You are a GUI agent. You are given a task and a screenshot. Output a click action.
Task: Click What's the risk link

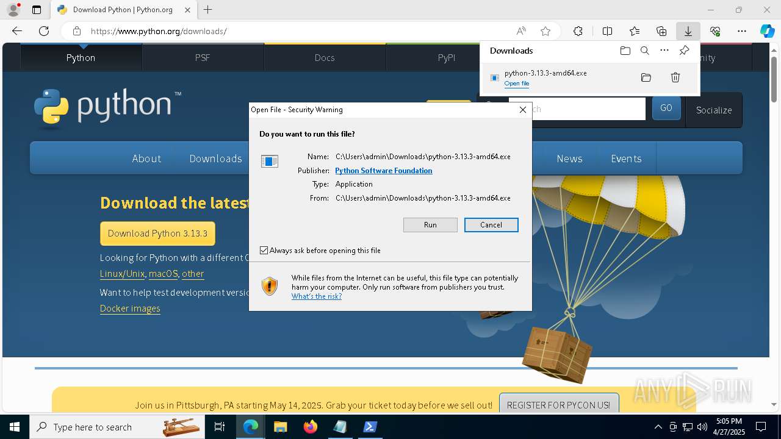point(317,296)
